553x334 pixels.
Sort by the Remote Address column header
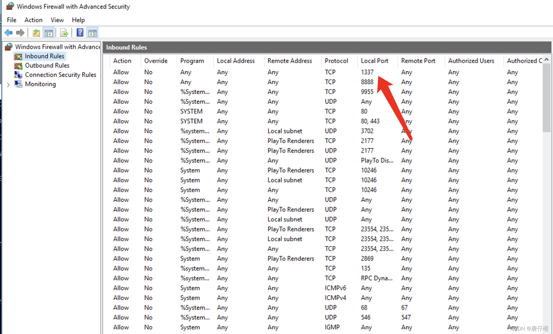(x=290, y=61)
